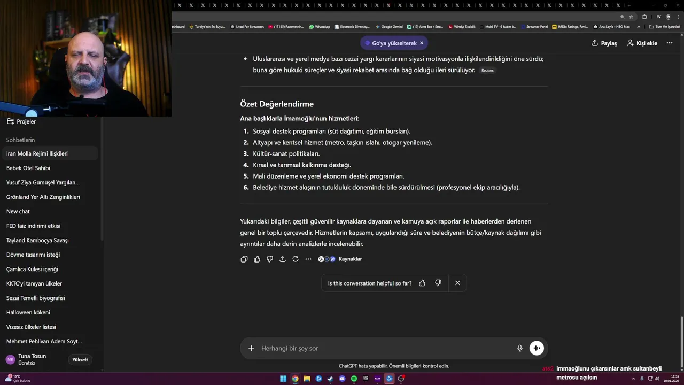Open more actions ellipsis below response
684x385 pixels.
click(308, 259)
